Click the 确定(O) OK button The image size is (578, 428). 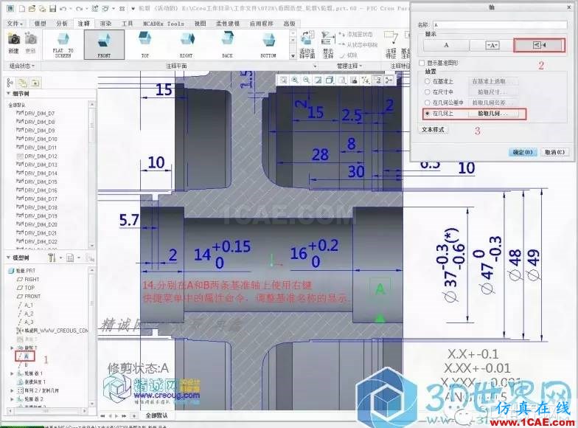point(523,152)
